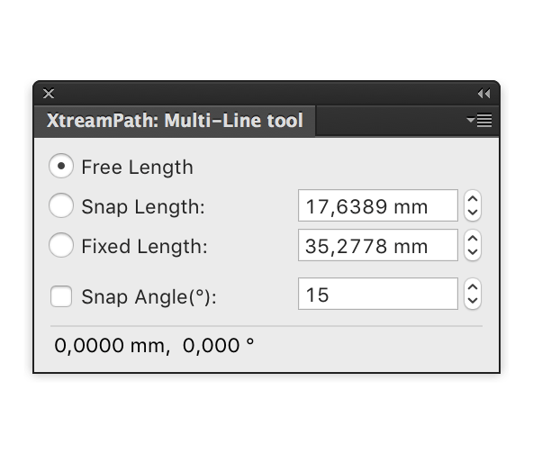Choose the Snap Length radio option

[61, 205]
